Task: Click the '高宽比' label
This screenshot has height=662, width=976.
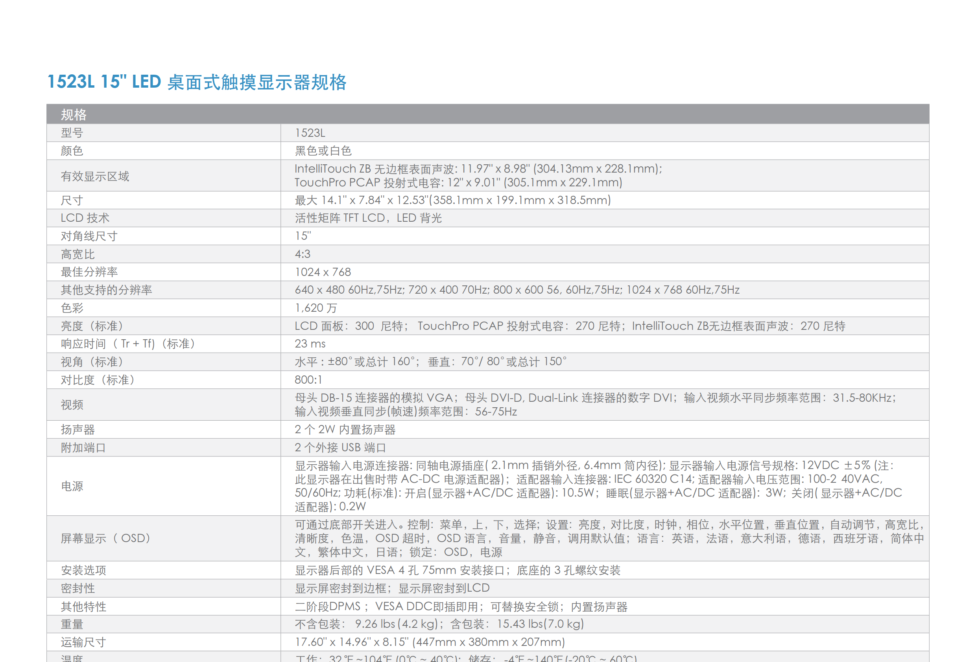Action: [x=77, y=254]
